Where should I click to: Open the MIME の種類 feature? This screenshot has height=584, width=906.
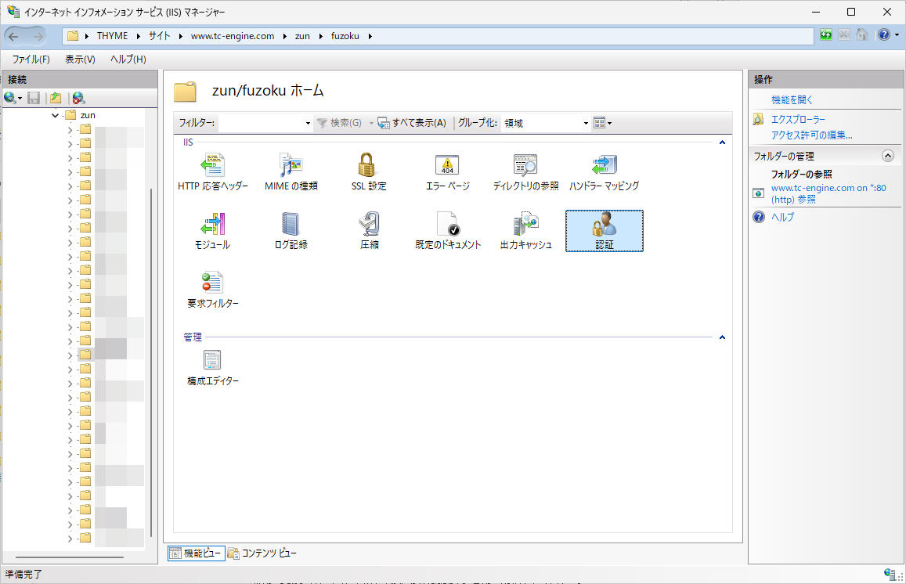click(291, 172)
